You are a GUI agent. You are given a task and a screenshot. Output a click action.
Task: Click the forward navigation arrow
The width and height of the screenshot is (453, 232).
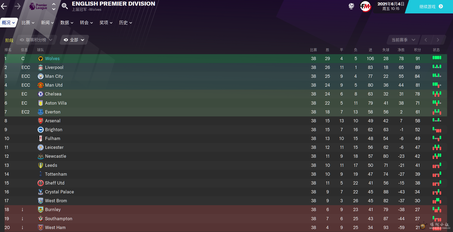(x=17, y=6)
